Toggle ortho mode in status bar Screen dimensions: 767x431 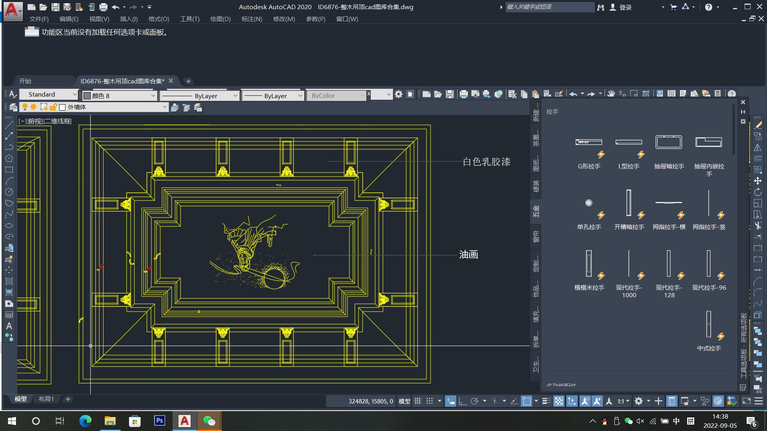point(463,401)
